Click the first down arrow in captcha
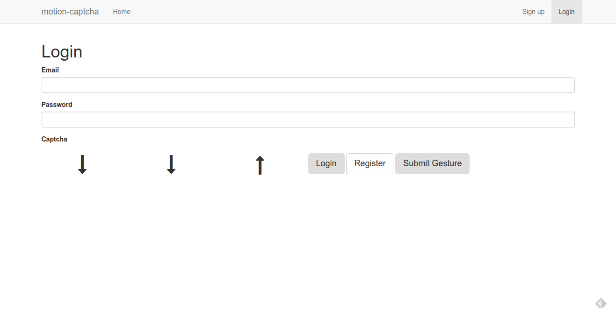This screenshot has height=318, width=616. 82,164
